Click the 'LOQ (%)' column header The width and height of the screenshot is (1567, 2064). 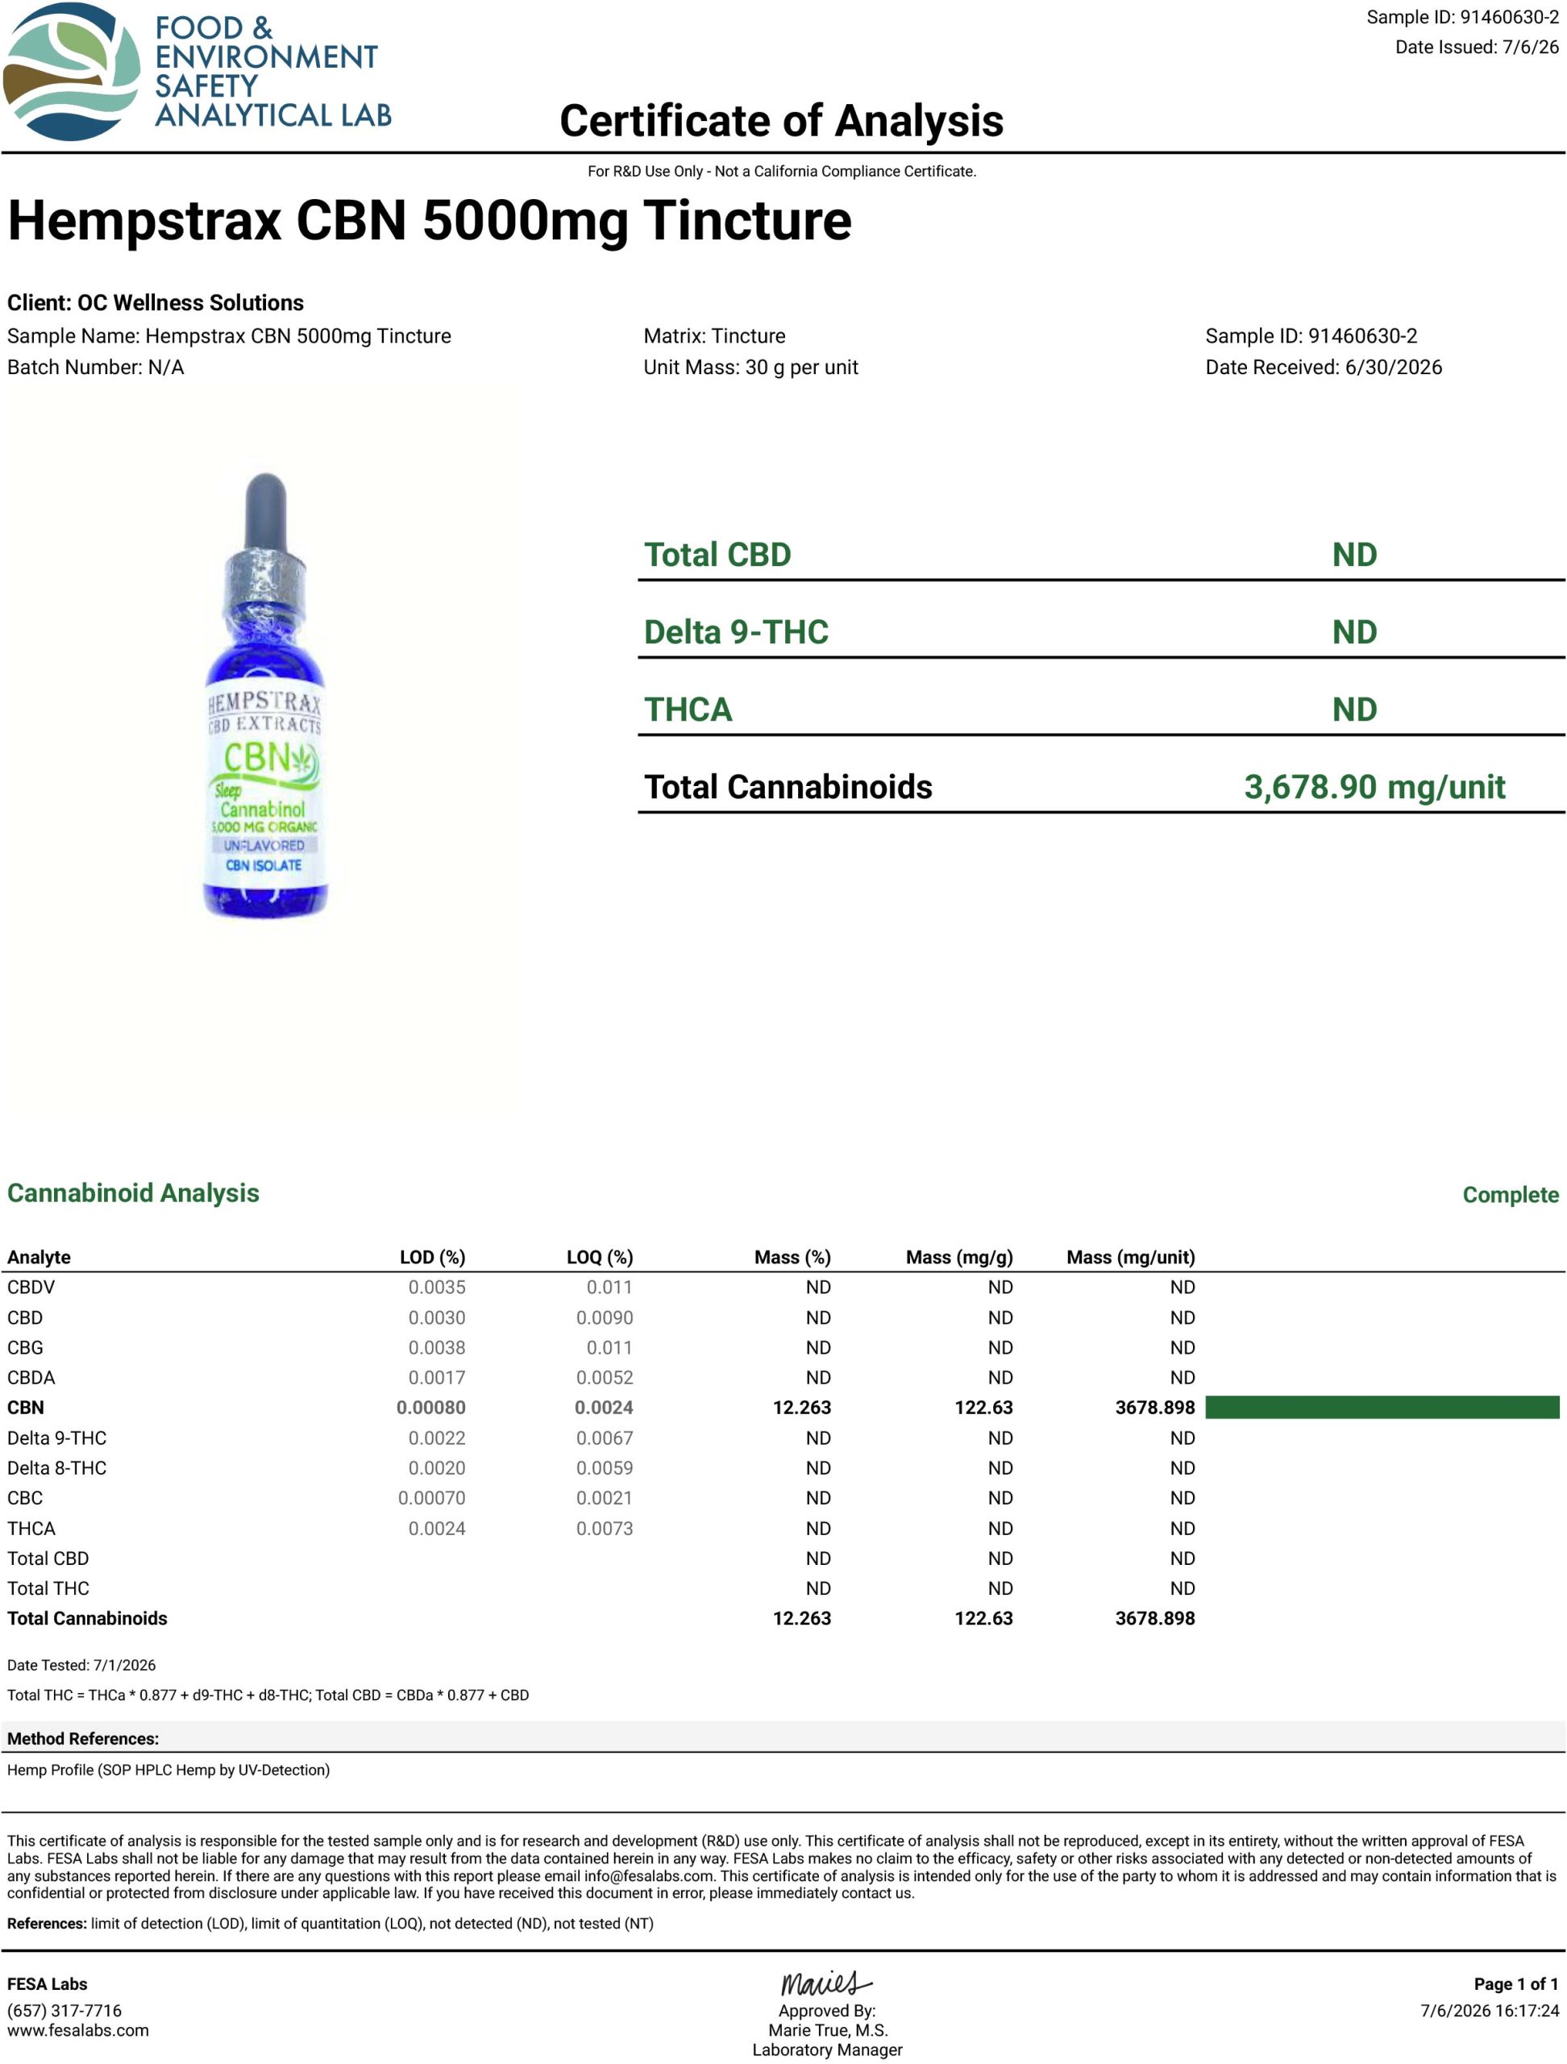[600, 1258]
